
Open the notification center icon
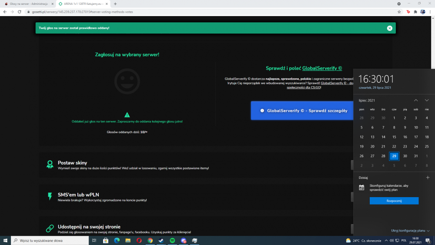[428, 241]
